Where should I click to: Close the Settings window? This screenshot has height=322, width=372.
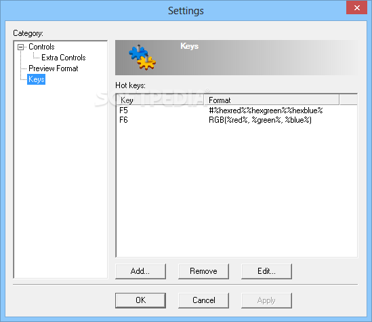356,8
